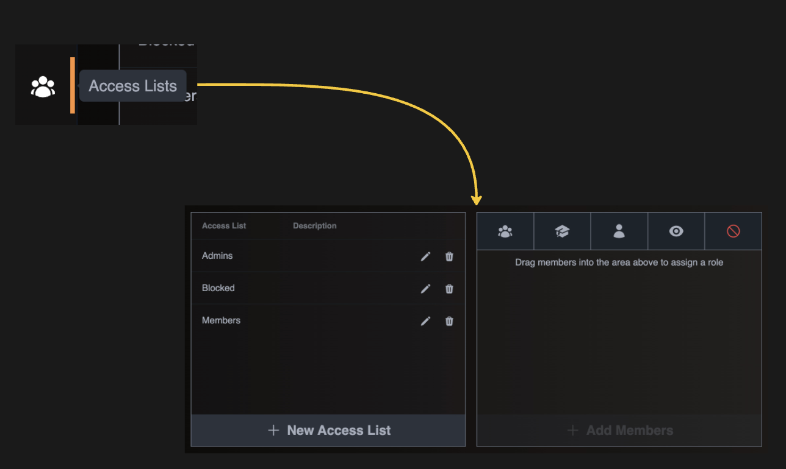Screen dimensions: 786x469
Task: Click the Access Lists tooltip label
Action: 132,86
